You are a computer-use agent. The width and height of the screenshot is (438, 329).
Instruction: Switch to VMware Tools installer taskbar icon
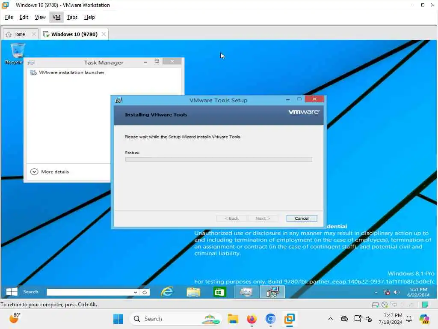272,292
